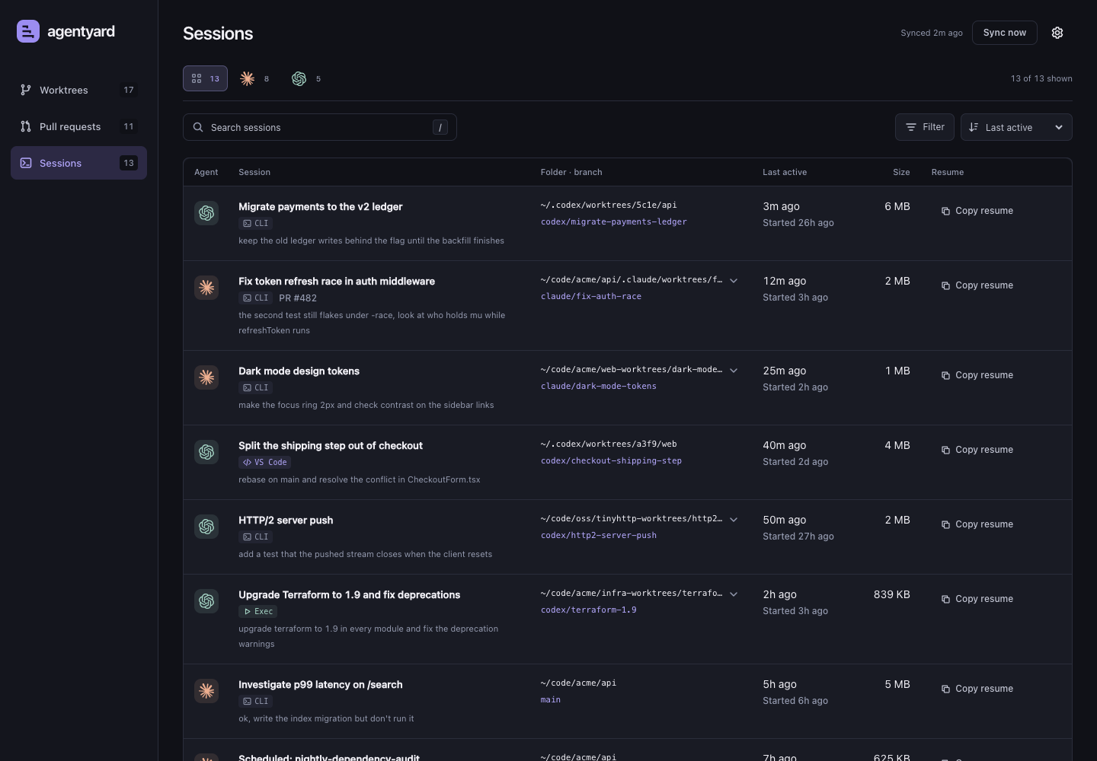Open Sessions in the sidebar
The width and height of the screenshot is (1097, 761).
click(x=78, y=163)
